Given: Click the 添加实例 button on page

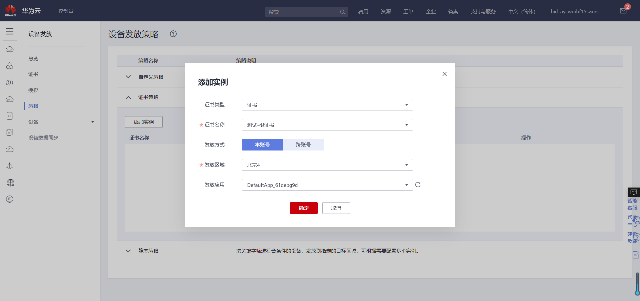Looking at the screenshot, I should (x=144, y=122).
